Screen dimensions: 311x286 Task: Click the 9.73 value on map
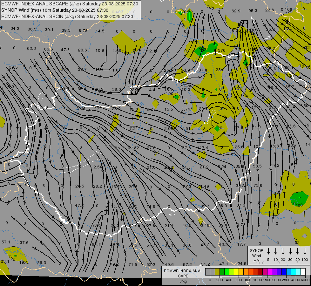coord(241,225)
